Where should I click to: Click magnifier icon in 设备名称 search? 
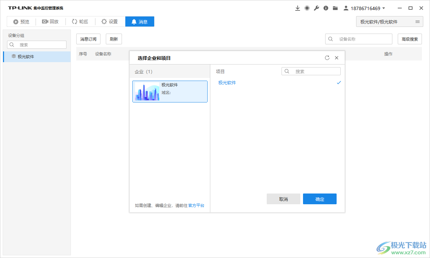(331, 39)
